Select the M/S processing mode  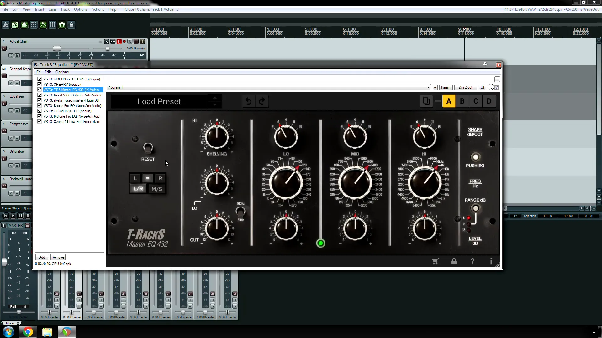pyautogui.click(x=157, y=189)
